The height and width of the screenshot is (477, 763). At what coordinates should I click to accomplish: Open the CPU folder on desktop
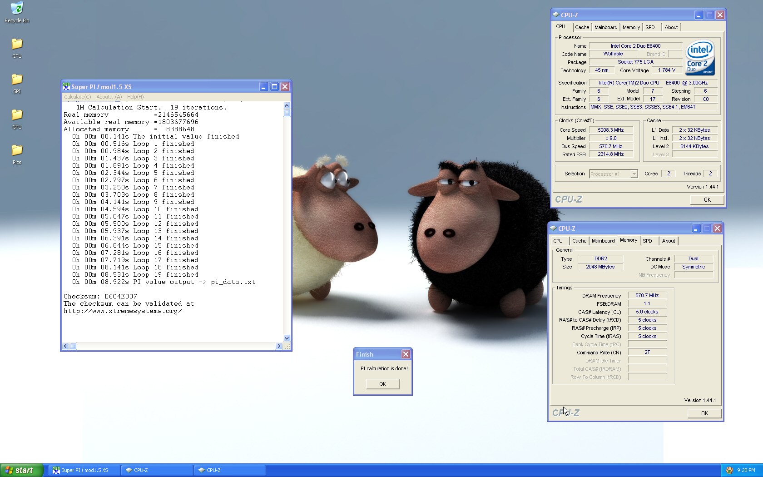(17, 48)
